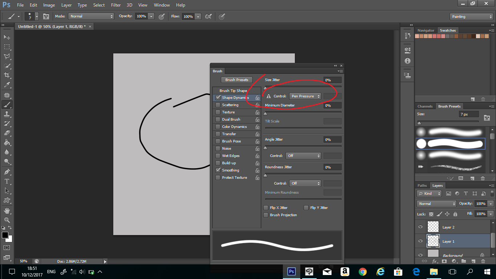
Task: Switch to the Paths tab
Action: coord(422,186)
